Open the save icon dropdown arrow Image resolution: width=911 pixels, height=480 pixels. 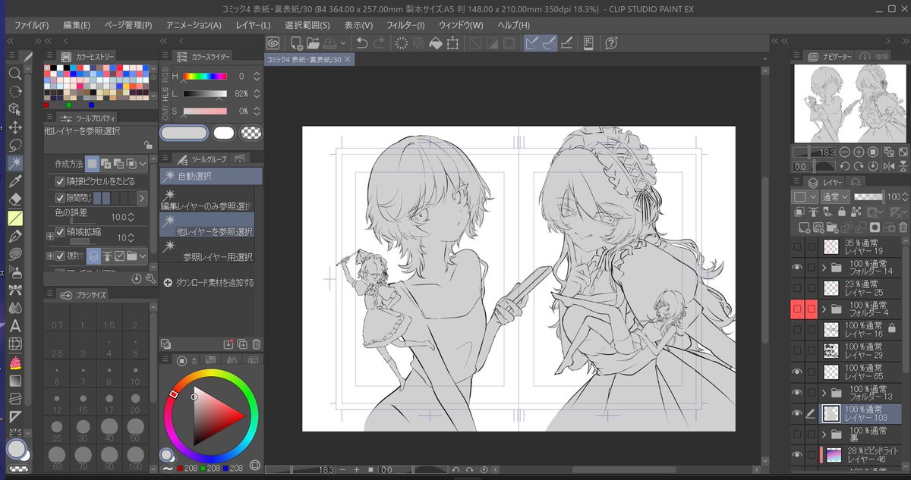click(343, 43)
